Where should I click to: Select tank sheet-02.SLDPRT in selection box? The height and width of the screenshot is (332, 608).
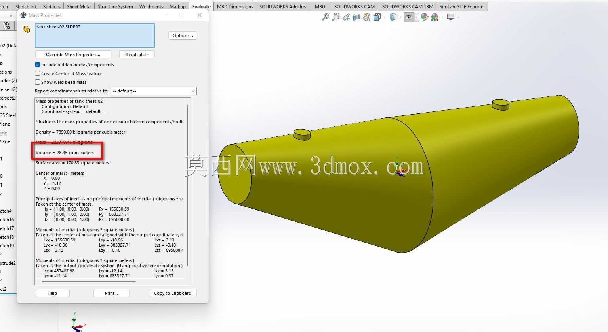coord(58,27)
